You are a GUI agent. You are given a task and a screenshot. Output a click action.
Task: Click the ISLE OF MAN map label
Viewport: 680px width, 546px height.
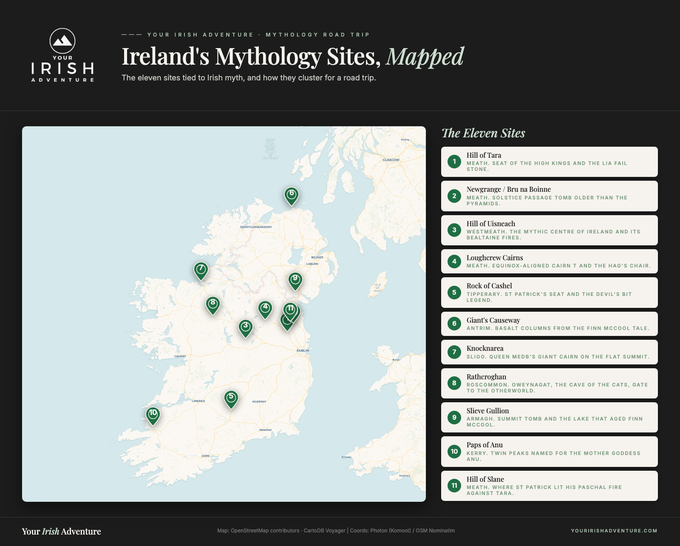pyautogui.click(x=377, y=288)
